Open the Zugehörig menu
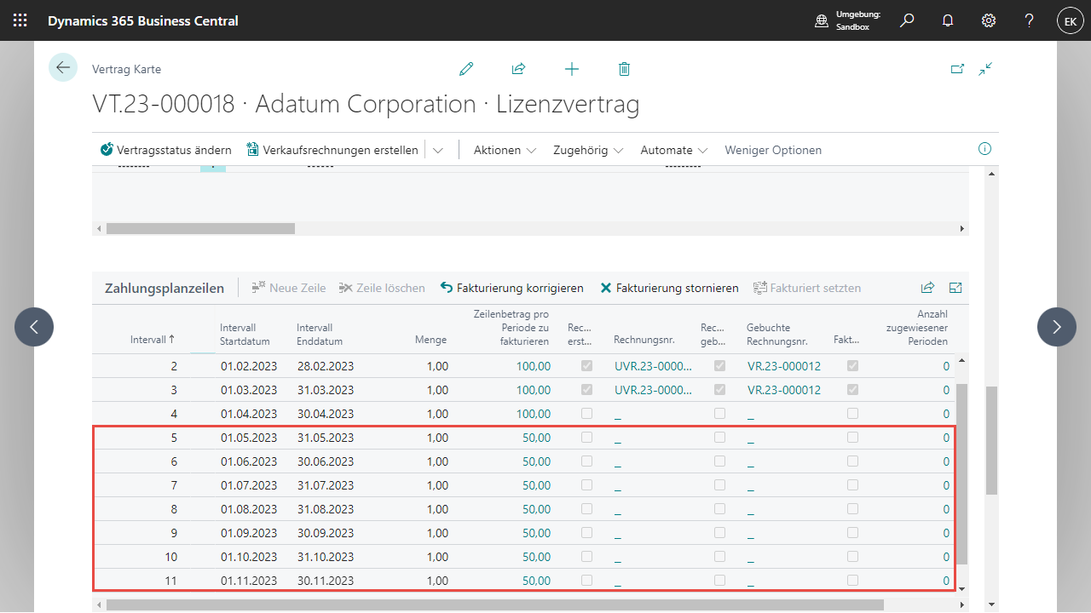The height and width of the screenshot is (613, 1091). [x=588, y=150]
